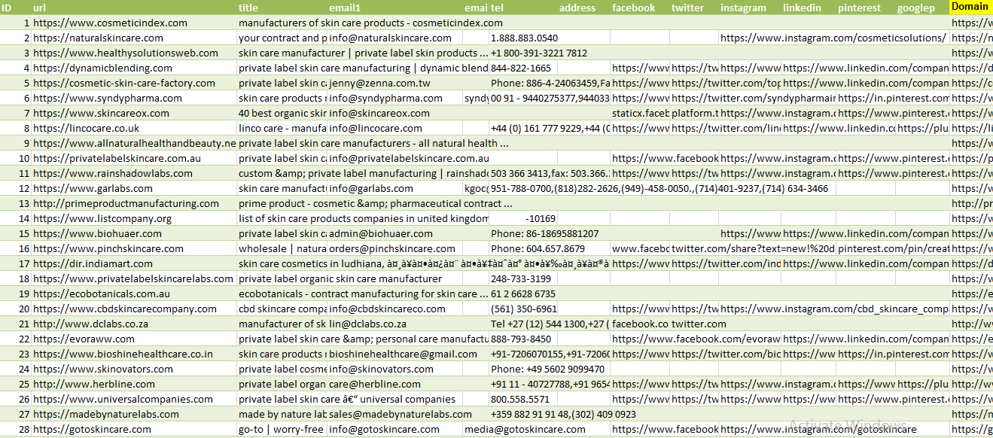This screenshot has height=438, width=993.
Task: Select the admin@biohuaer.com email cell
Action: click(x=395, y=233)
